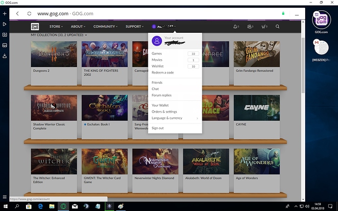This screenshot has height=211, width=338.
Task: Open Chat from account menu
Action: pos(155,89)
